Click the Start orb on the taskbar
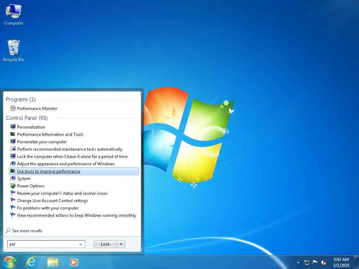The image size is (359, 269). (x=9, y=262)
